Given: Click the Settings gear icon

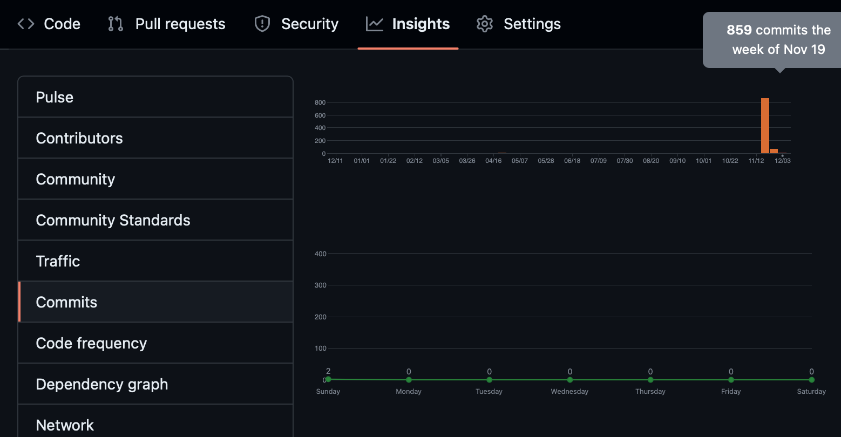Looking at the screenshot, I should [484, 24].
